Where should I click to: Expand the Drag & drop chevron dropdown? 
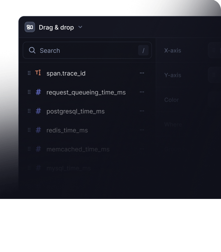(80, 27)
